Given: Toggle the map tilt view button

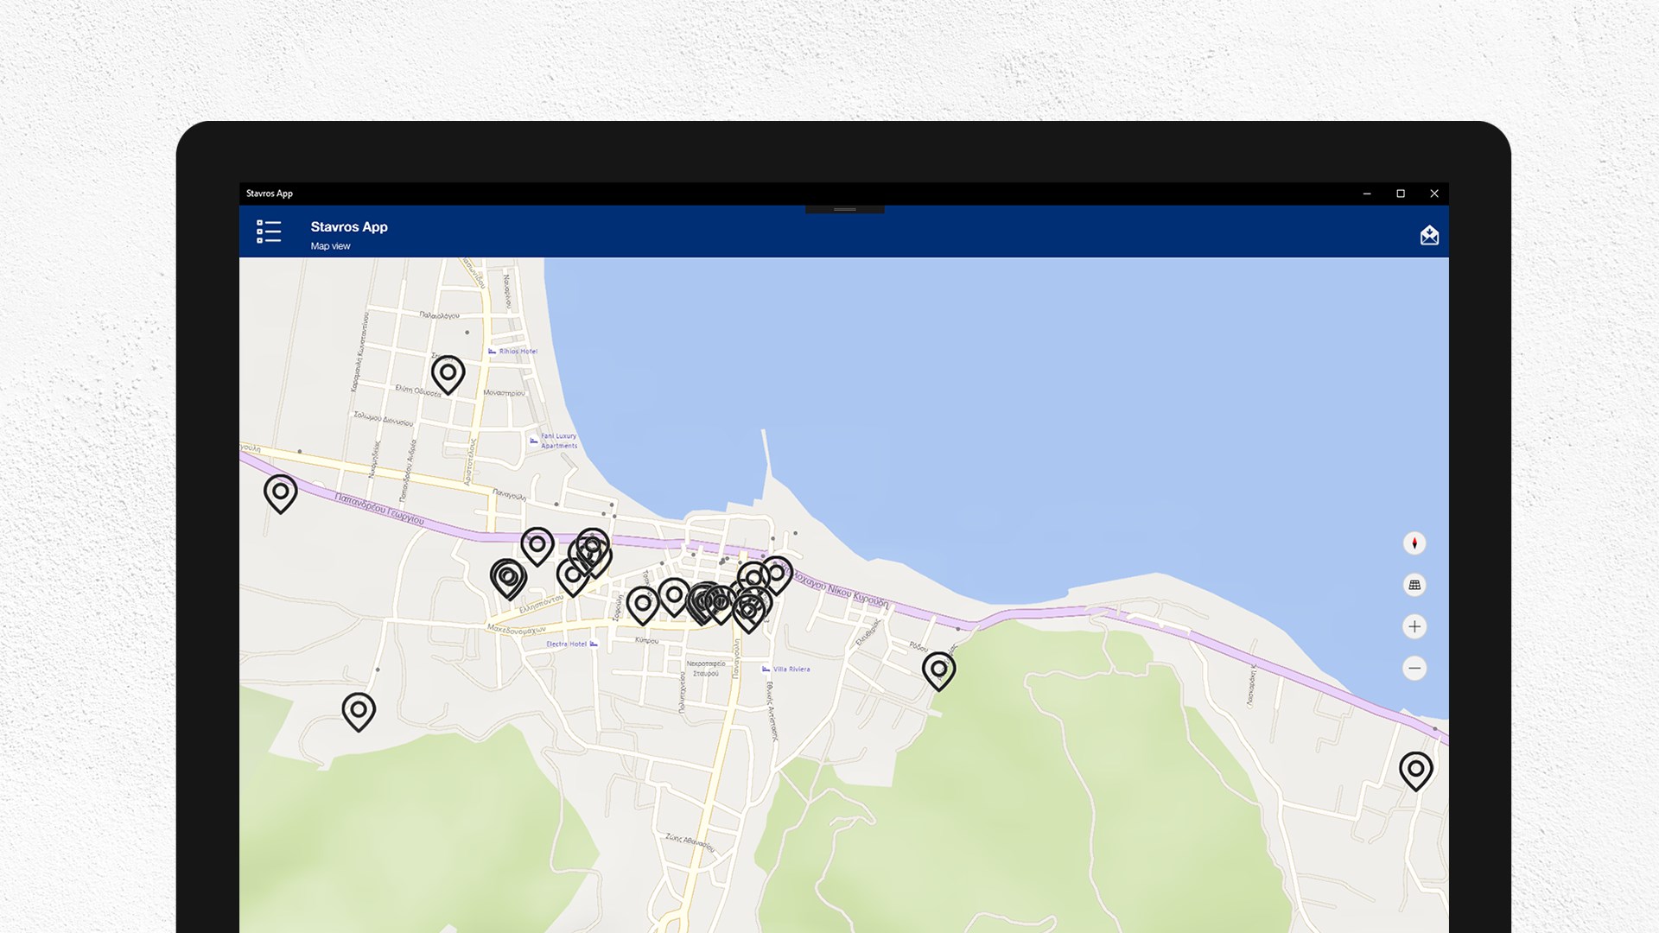Looking at the screenshot, I should [x=1414, y=585].
